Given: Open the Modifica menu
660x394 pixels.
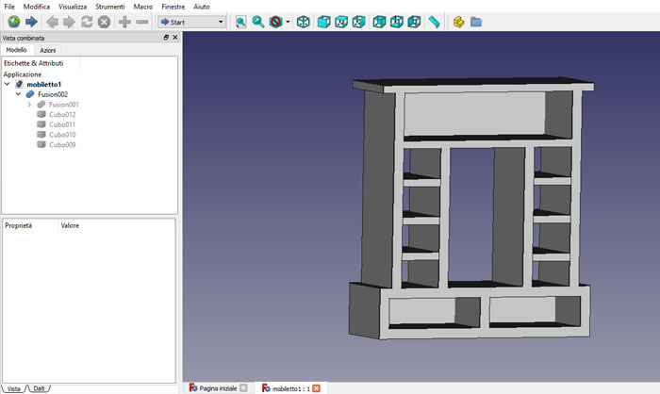Looking at the screenshot, I should click(37, 7).
